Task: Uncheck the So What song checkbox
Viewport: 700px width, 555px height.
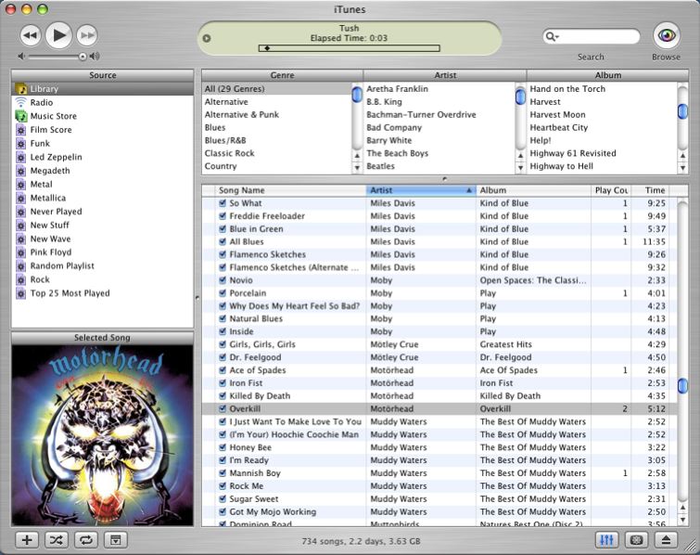Action: pyautogui.click(x=223, y=203)
